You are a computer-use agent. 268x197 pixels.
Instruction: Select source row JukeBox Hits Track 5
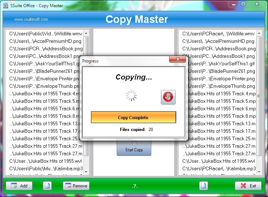[45, 101]
